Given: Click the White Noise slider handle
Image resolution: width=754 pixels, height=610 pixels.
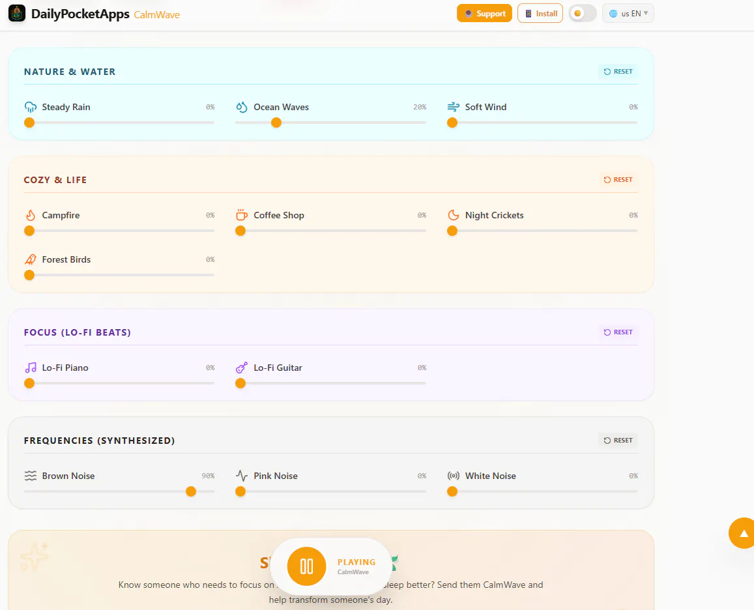Looking at the screenshot, I should point(452,491).
